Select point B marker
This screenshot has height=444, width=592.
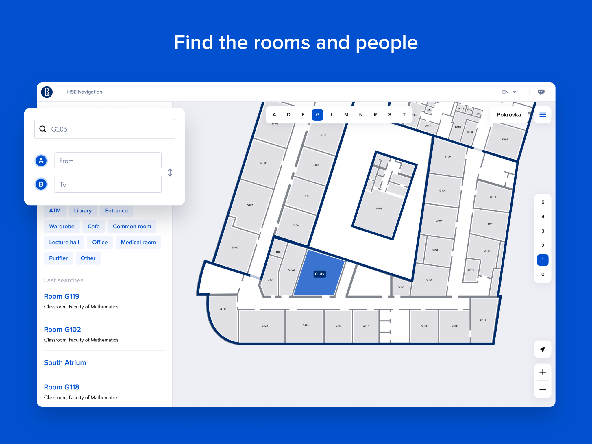pos(41,184)
